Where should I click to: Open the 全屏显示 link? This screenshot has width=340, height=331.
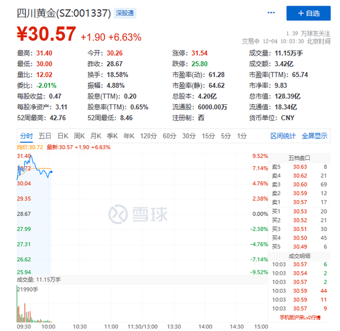tap(315, 136)
